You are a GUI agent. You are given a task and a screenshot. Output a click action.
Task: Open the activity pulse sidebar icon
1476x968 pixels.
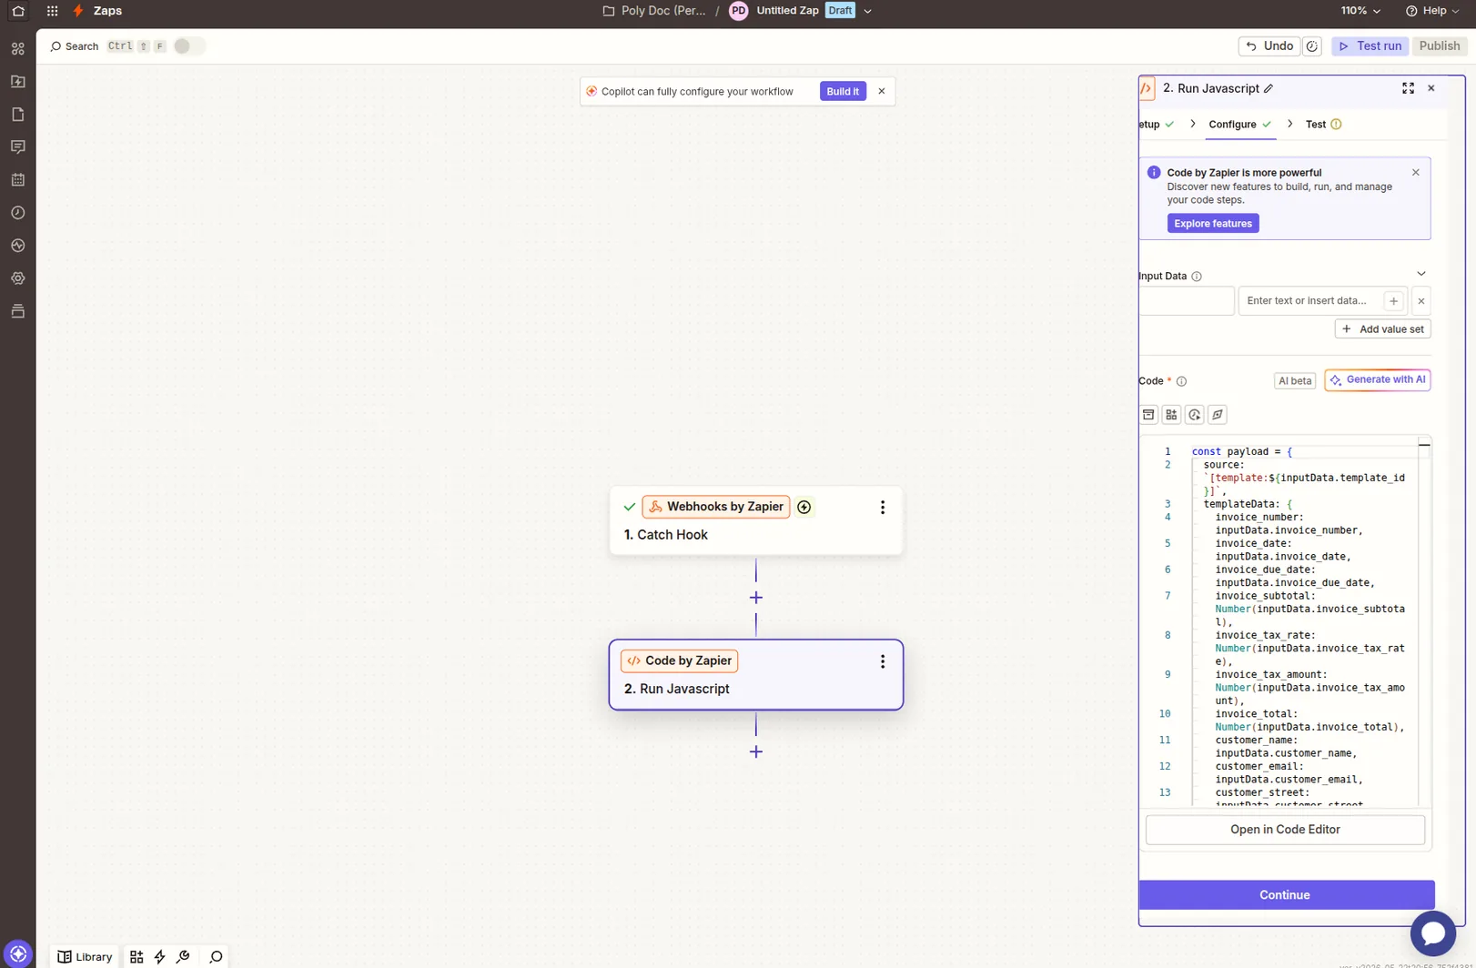point(18,246)
